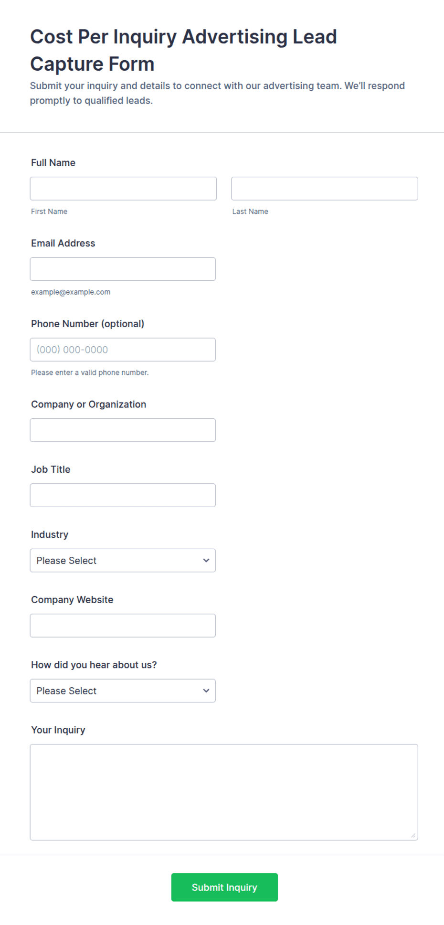Focus the Email Address field

(x=123, y=269)
